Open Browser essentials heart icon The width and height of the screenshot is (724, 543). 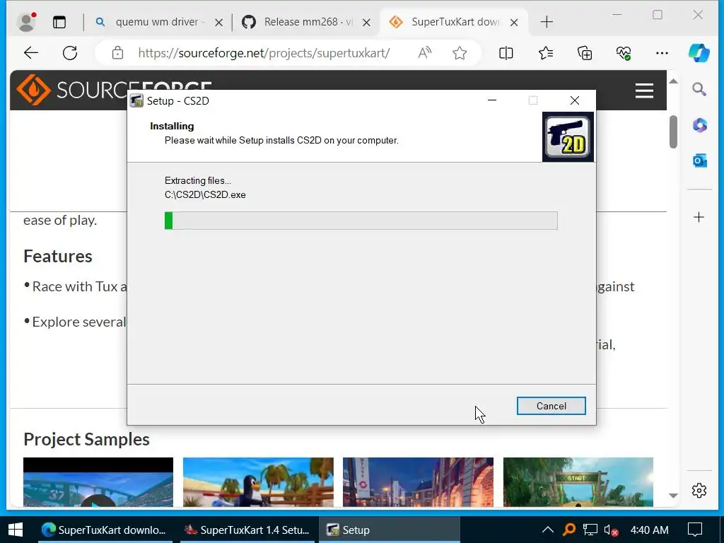click(624, 52)
